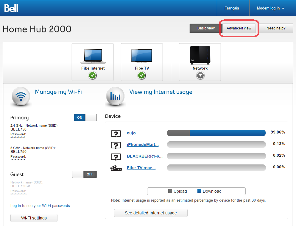This screenshot has height=226, width=296.
Task: Click the 5 GHz BELL750 network name
Action: tap(18, 152)
